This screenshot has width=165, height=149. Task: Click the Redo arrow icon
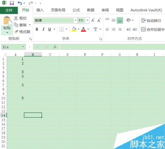(x=31, y=3)
